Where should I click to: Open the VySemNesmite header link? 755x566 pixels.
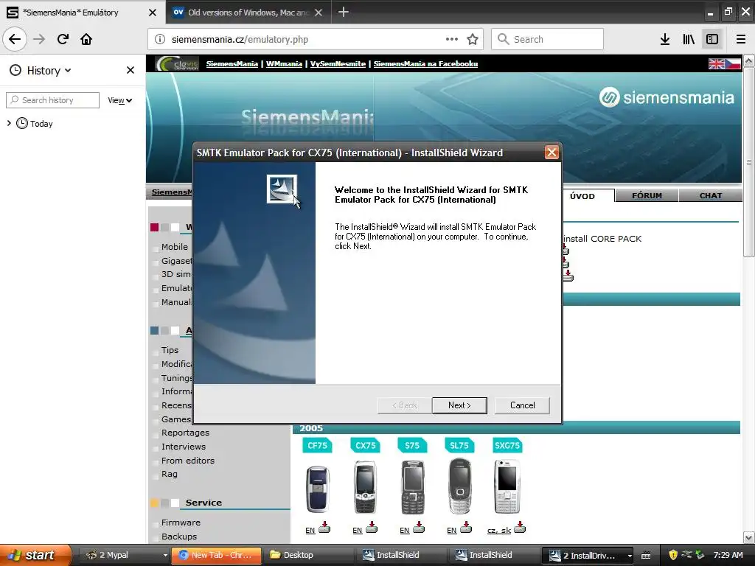click(x=338, y=63)
